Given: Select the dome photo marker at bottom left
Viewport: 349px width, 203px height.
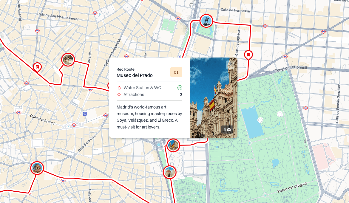Looking at the screenshot, I should coord(37,168).
